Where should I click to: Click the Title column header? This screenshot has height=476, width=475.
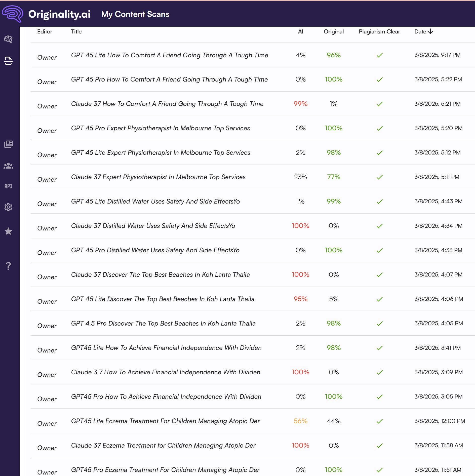click(76, 31)
